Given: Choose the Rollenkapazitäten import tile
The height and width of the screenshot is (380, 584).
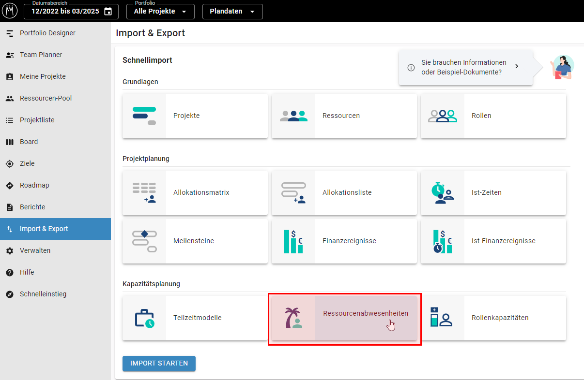Looking at the screenshot, I should point(493,318).
